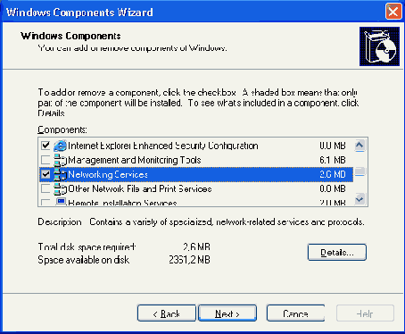Check the Management and Monitoring Tools checkbox

pyautogui.click(x=45, y=160)
